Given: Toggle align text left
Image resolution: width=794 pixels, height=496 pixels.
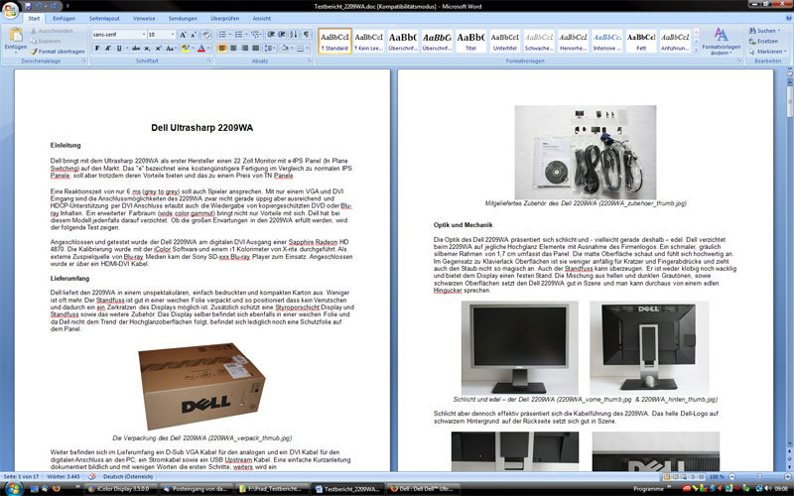Looking at the screenshot, I should (222, 48).
